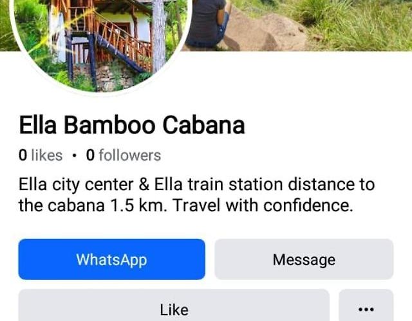Send a message via the Message button

pos(304,259)
